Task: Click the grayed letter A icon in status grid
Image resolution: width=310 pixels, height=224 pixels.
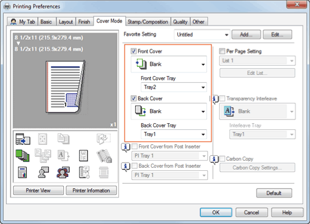Action: [63, 155]
